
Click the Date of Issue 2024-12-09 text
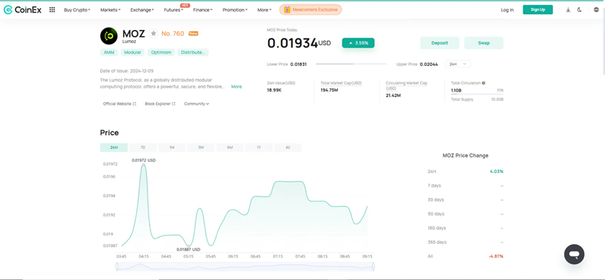(x=127, y=71)
